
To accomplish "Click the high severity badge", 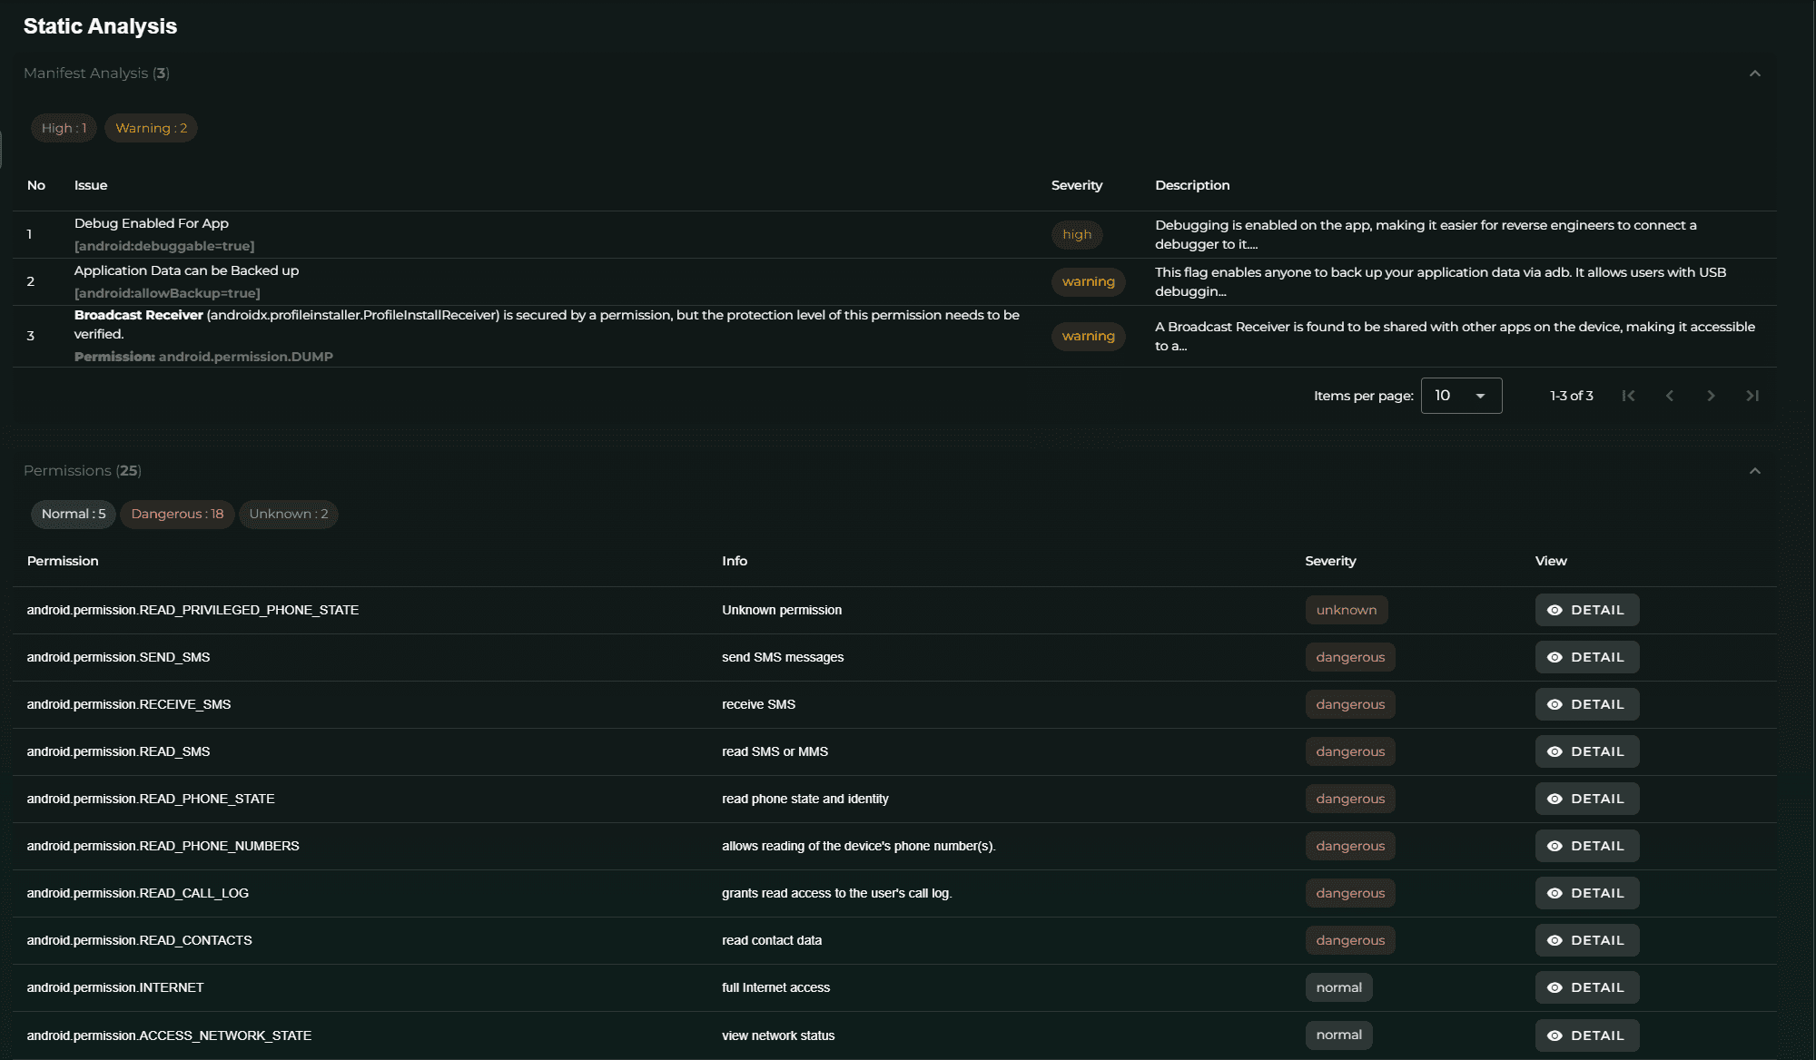I will [x=1077, y=234].
